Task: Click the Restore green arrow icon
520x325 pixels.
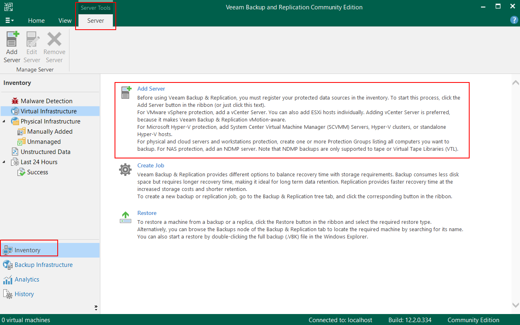Action: click(x=126, y=217)
